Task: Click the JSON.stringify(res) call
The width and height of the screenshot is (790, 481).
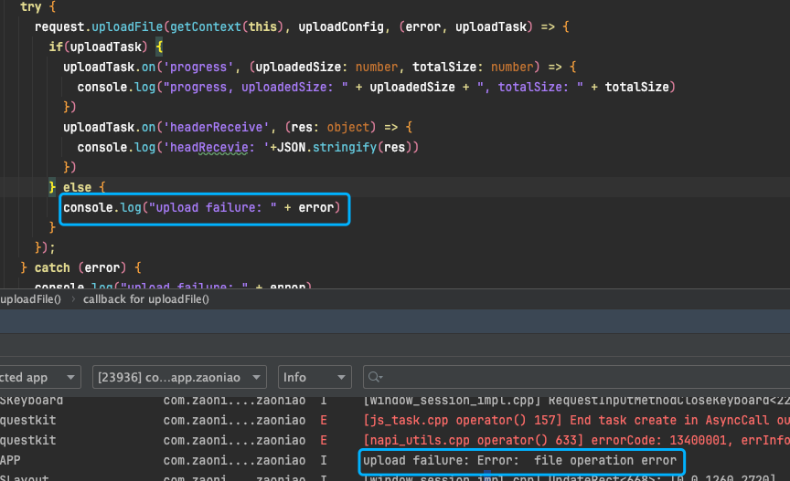Action: pos(346,147)
